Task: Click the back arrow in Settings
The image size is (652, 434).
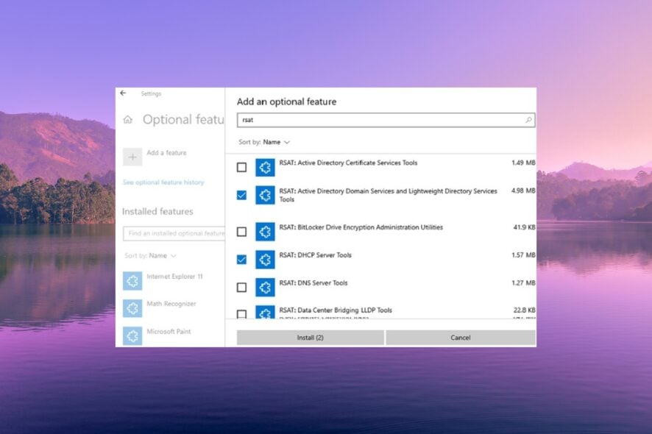Action: (x=123, y=93)
